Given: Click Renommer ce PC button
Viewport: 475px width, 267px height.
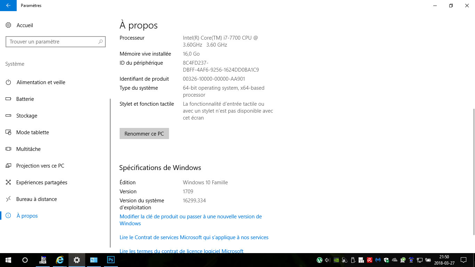Looking at the screenshot, I should click(x=144, y=134).
